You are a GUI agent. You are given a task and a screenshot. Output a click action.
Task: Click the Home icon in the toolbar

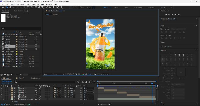click(3, 7)
